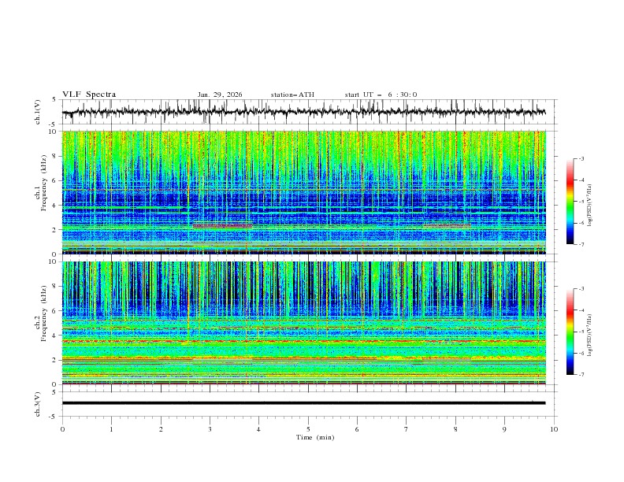Select the date text "Jan. 29, 2026"
This screenshot has width=624, height=482.
tap(220, 95)
